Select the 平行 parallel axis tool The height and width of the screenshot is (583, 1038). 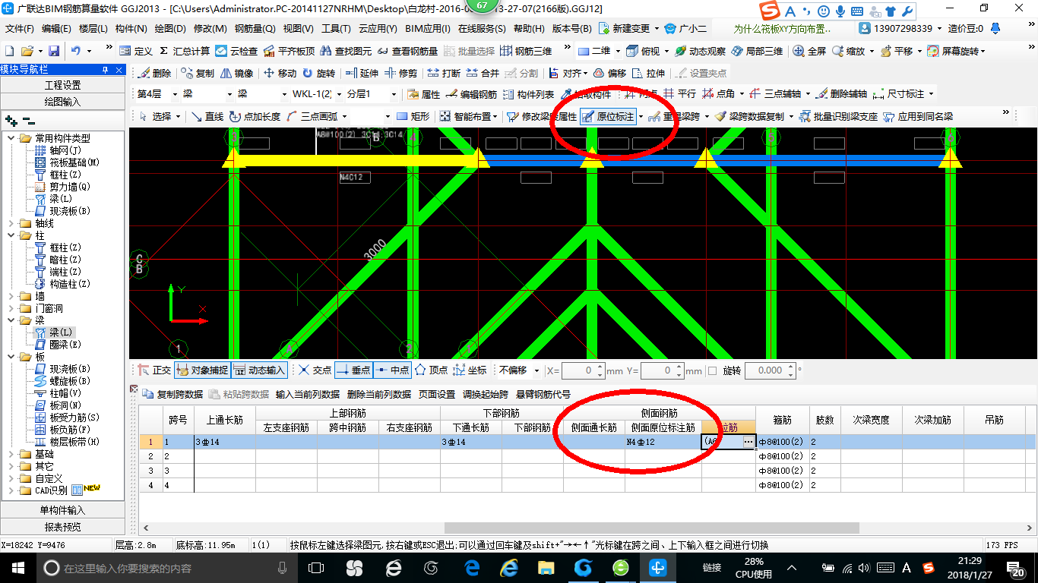679,94
